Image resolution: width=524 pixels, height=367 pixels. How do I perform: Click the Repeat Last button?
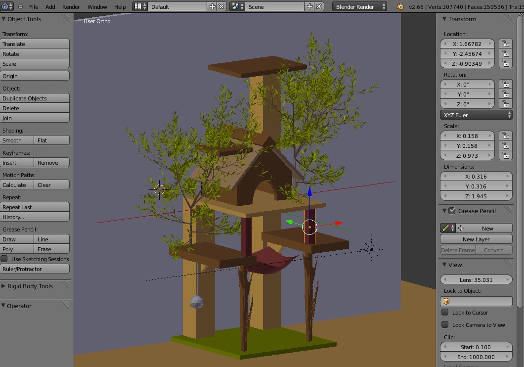coord(35,207)
